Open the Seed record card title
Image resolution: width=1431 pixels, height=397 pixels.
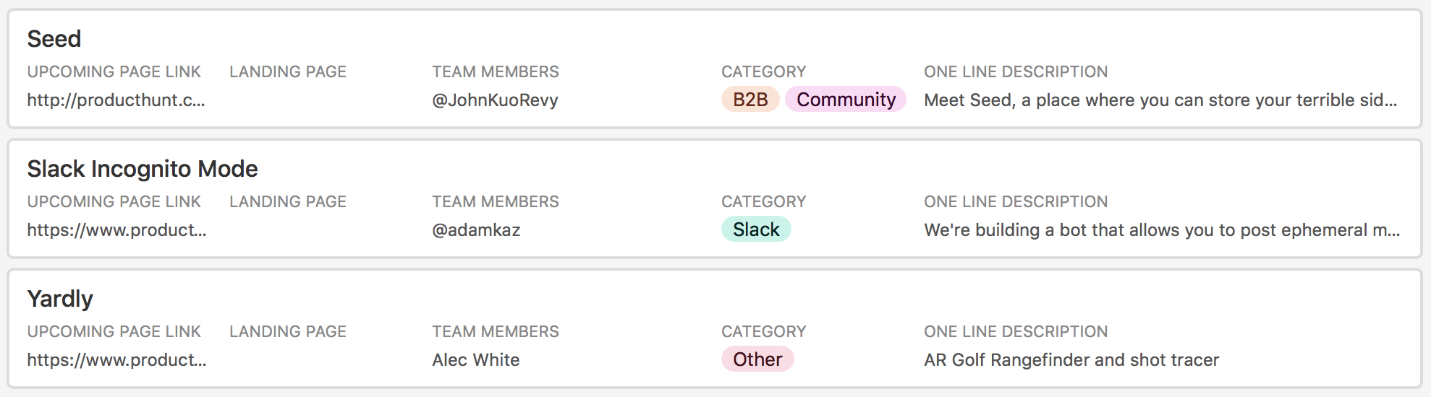tap(54, 39)
